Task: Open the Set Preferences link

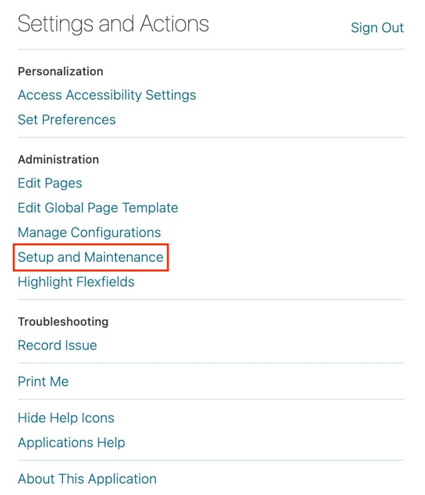Action: pos(67,120)
